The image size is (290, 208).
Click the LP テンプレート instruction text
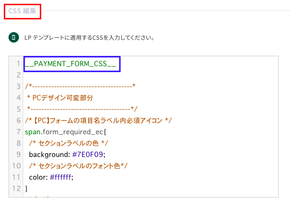point(90,38)
